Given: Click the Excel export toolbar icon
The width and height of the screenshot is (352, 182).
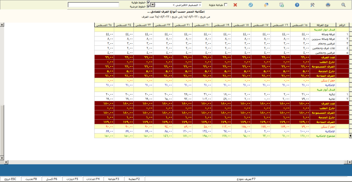Looking at the screenshot, I should point(282,5).
